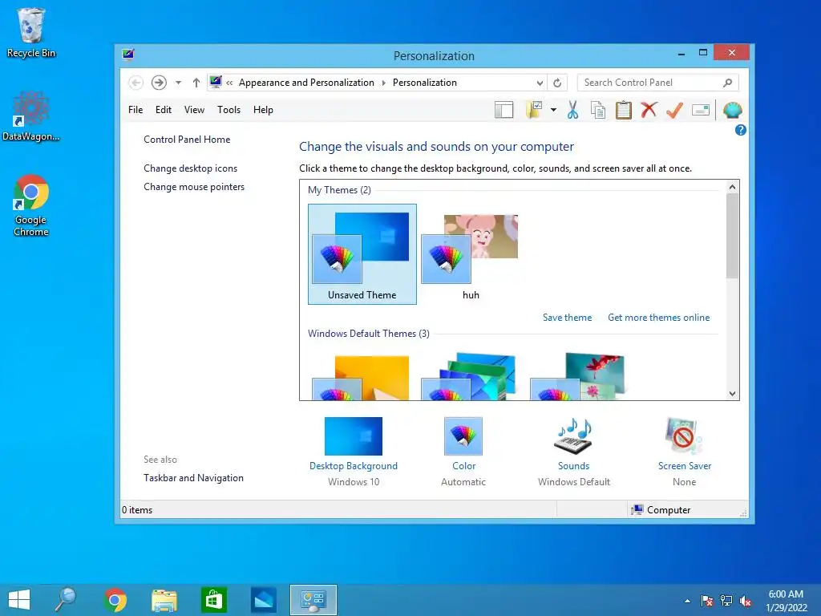This screenshot has width=821, height=616.
Task: Select the Unsaved Theme thumbnail
Action: tap(362, 254)
